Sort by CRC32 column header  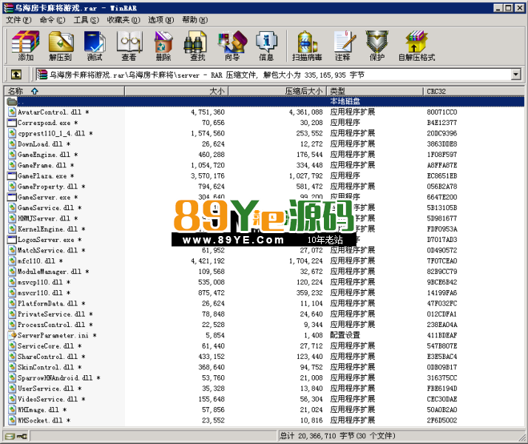click(473, 91)
